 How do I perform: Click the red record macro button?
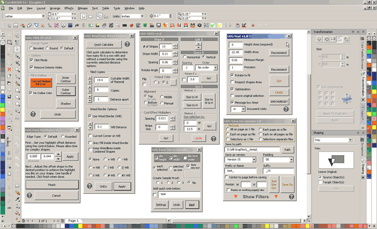point(253,25)
